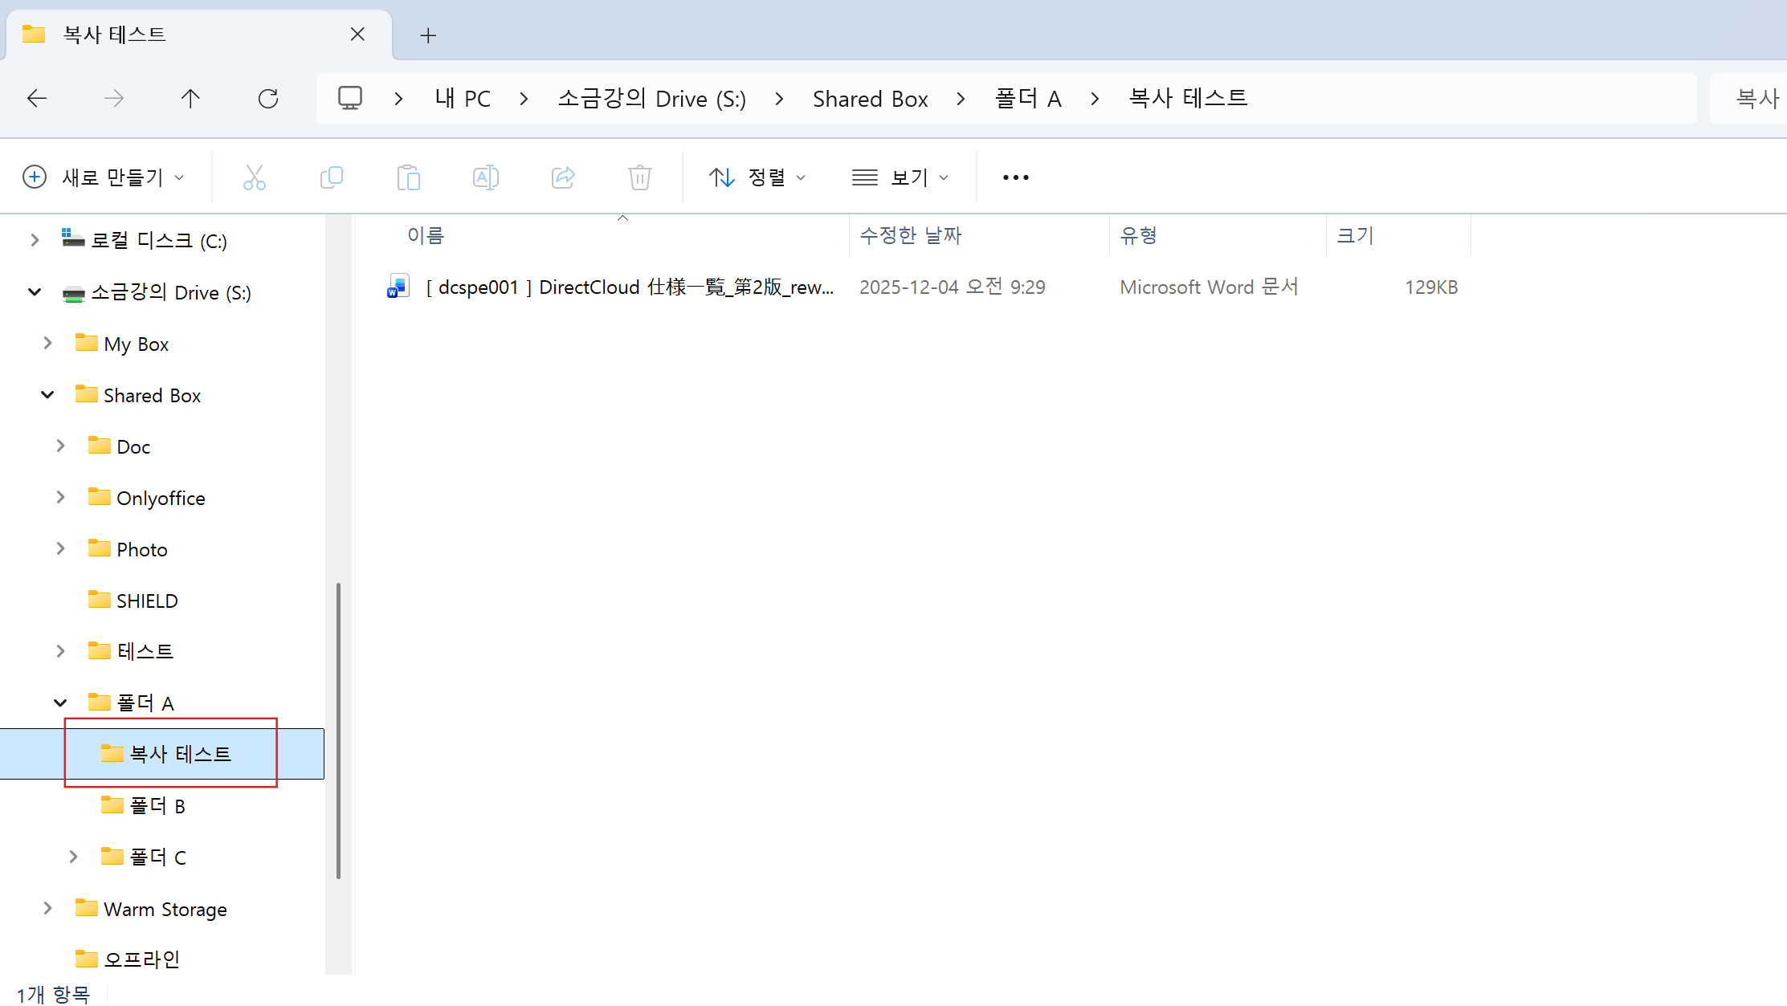Screen dimensions: 1787x1006
Task: Collapse the 폴더 A tree node
Action: coord(60,703)
